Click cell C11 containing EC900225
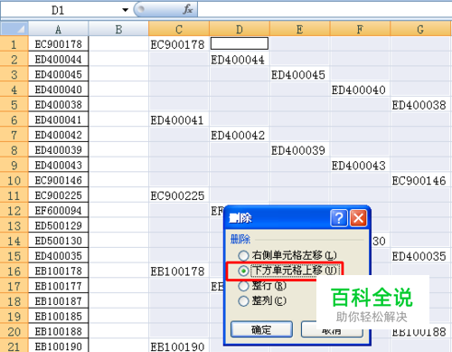The width and height of the screenshot is (452, 352). click(x=179, y=195)
